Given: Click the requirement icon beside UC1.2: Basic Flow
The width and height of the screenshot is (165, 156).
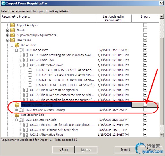Looking at the screenshot, I should tap(26, 60).
